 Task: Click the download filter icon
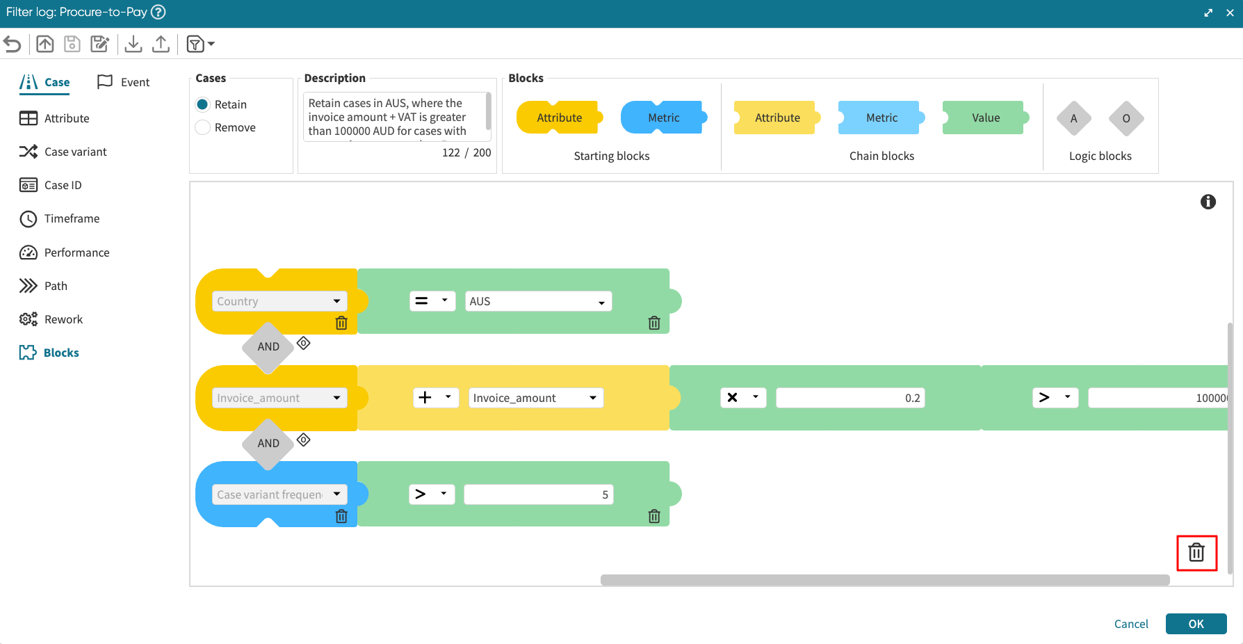[133, 45]
